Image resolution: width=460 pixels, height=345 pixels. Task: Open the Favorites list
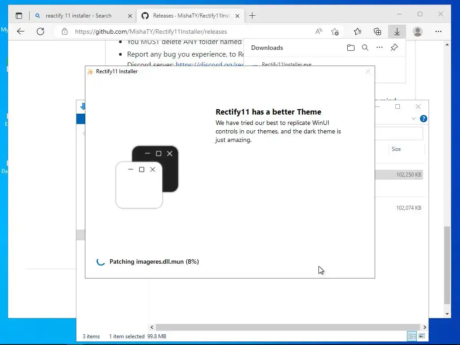358,31
